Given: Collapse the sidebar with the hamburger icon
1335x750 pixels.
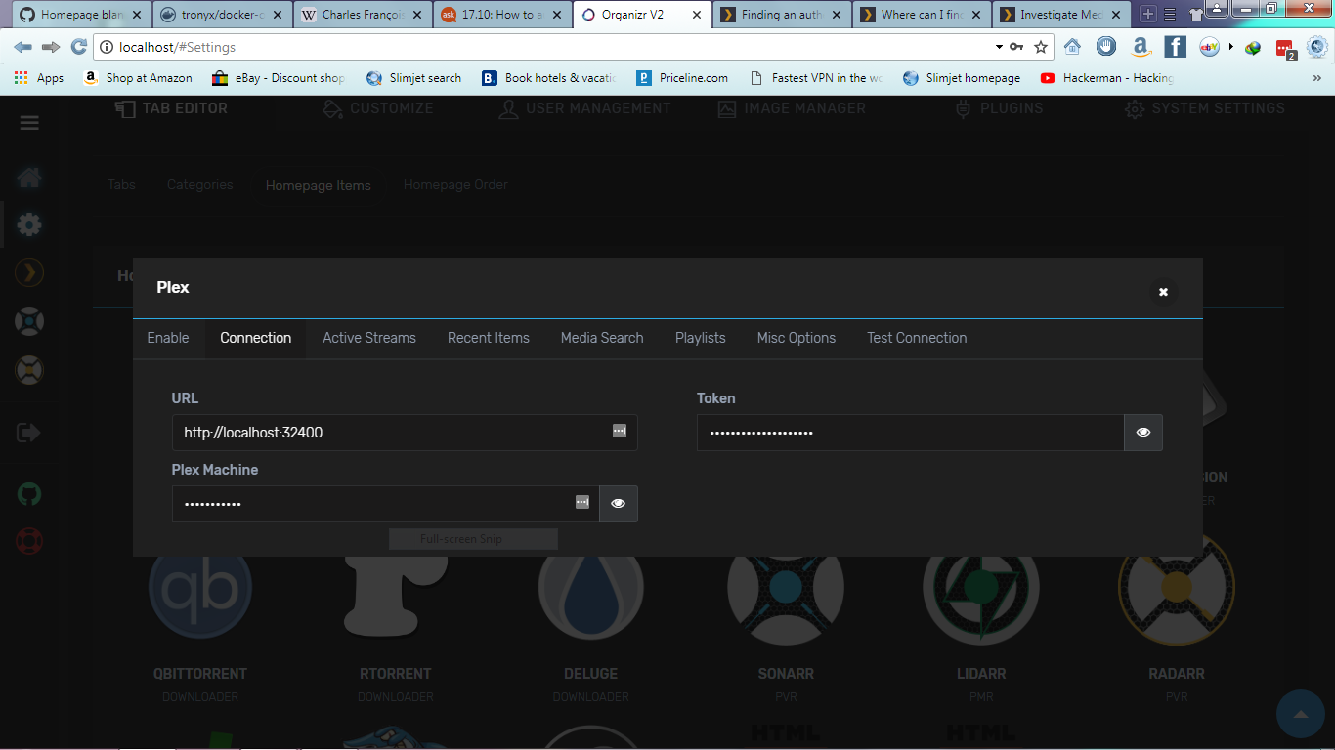Looking at the screenshot, I should tap(28, 123).
